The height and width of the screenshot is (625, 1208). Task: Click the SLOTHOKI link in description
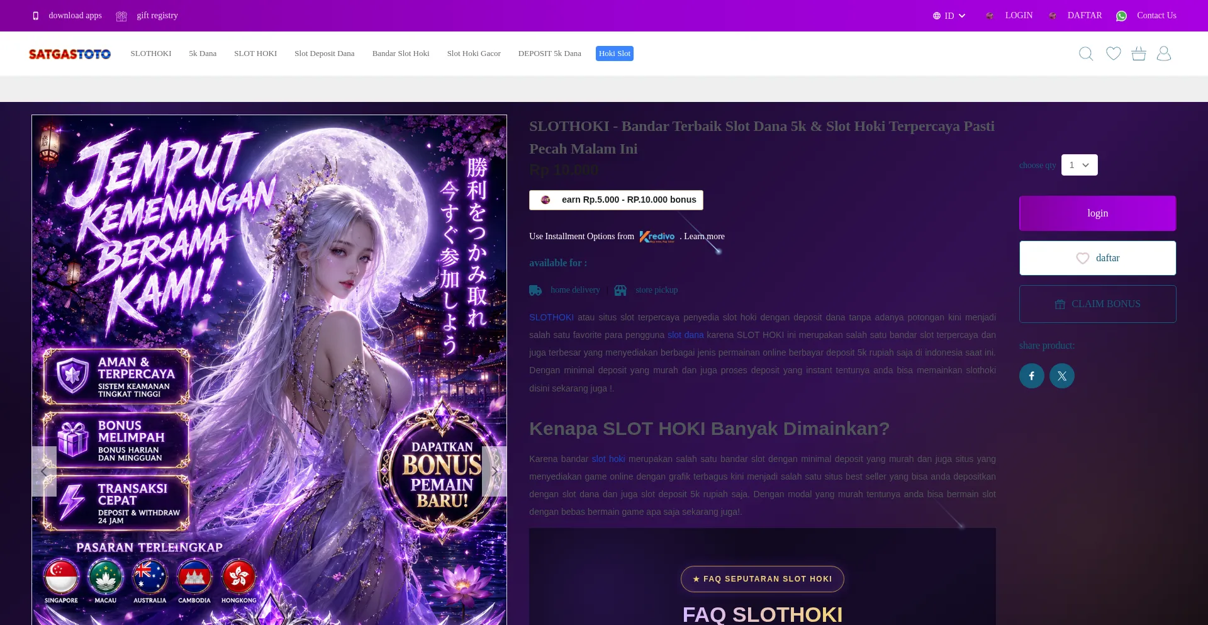tap(551, 318)
